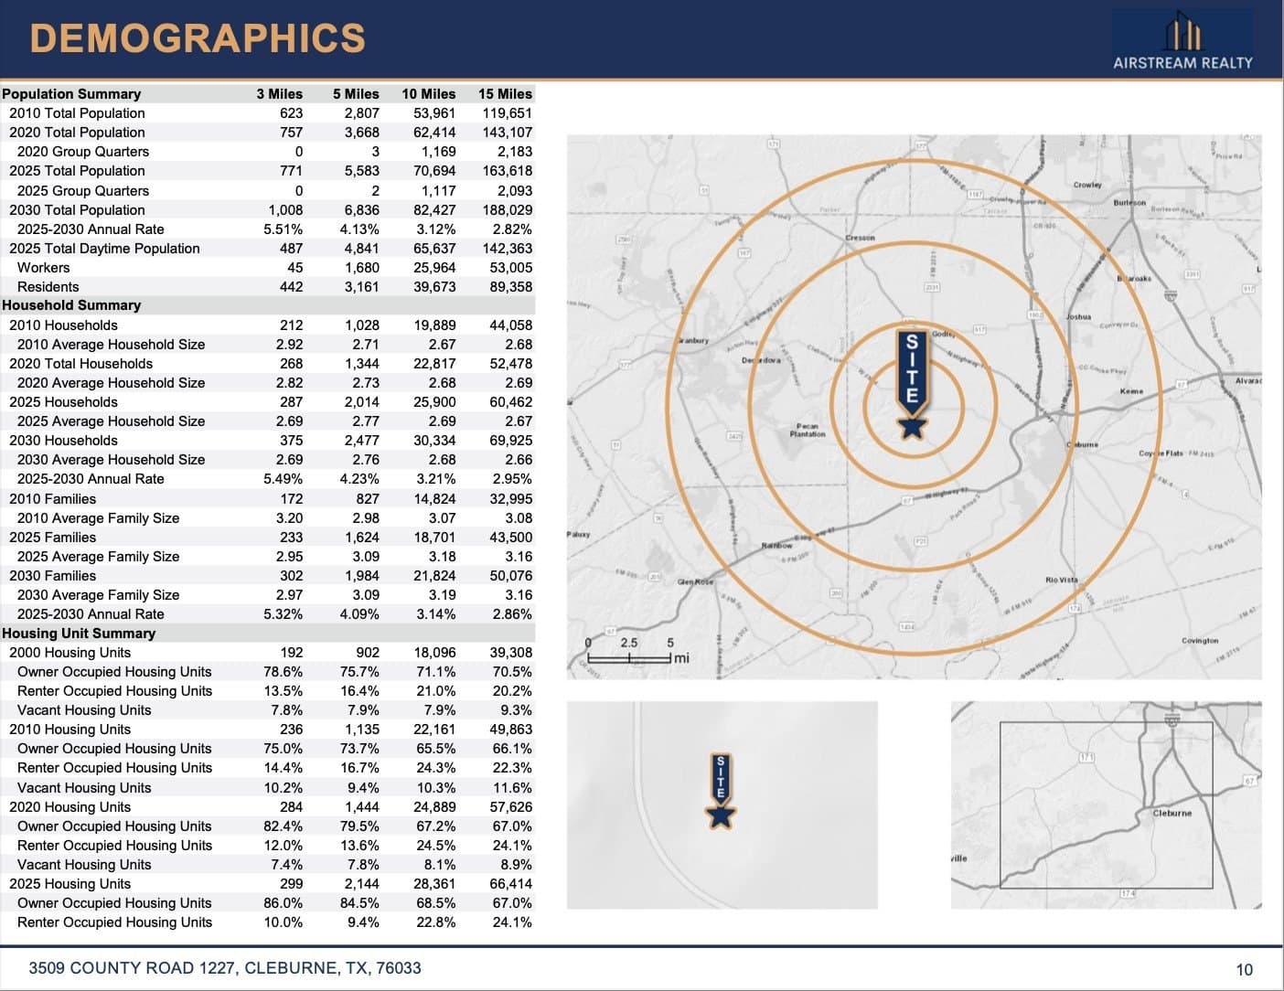Select the 2010 Total Population row label

pyautogui.click(x=77, y=112)
